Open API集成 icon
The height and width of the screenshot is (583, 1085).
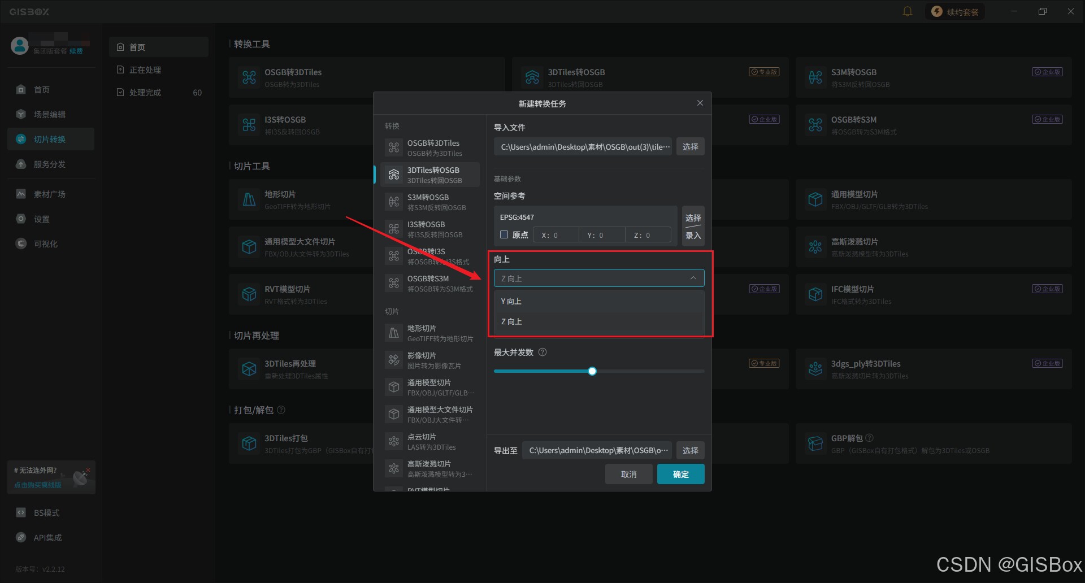click(x=21, y=537)
